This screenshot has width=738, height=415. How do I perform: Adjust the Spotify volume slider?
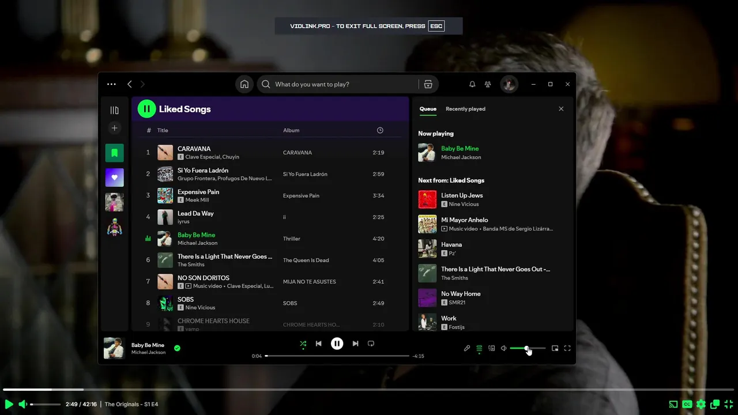(528, 348)
